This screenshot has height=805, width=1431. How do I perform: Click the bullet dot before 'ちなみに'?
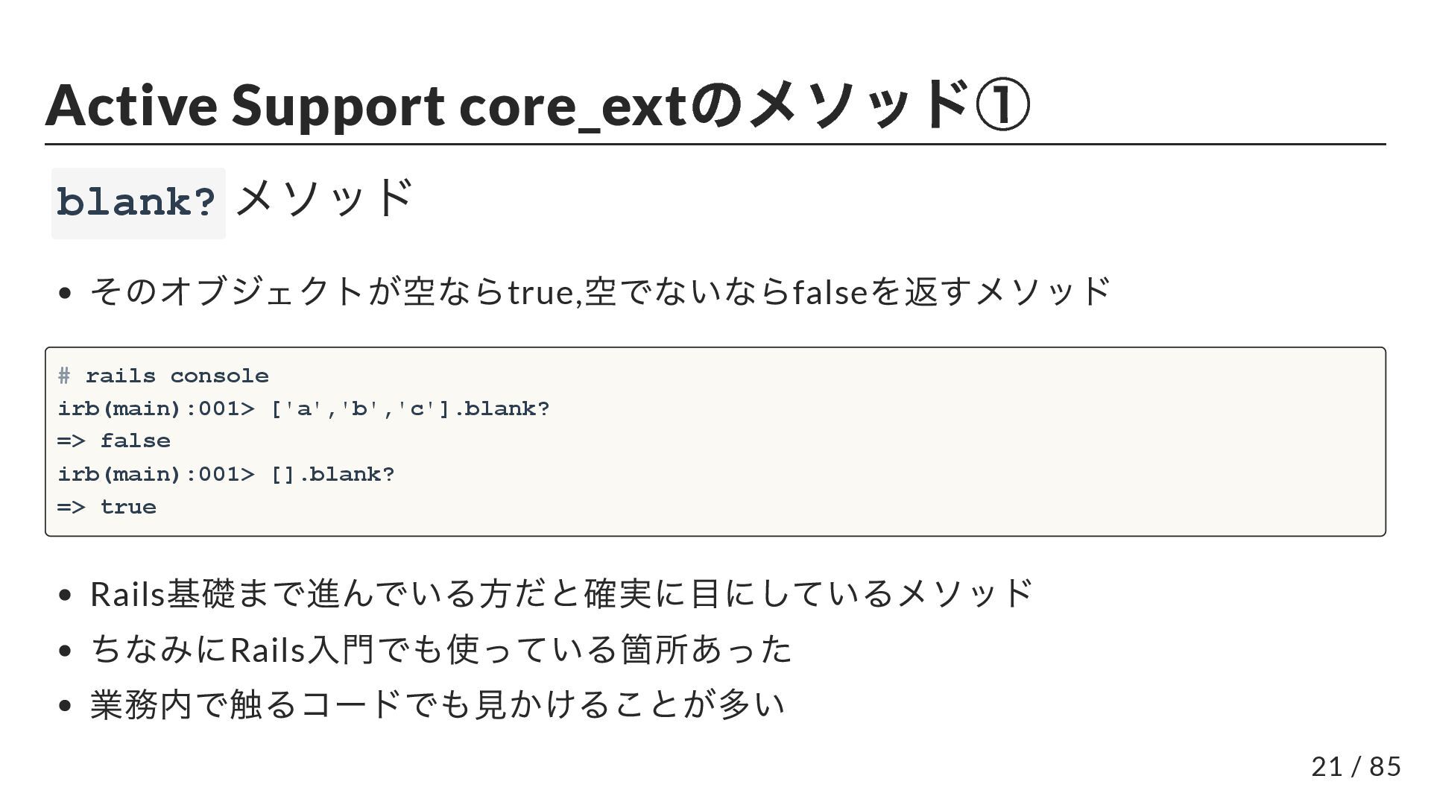(x=65, y=651)
